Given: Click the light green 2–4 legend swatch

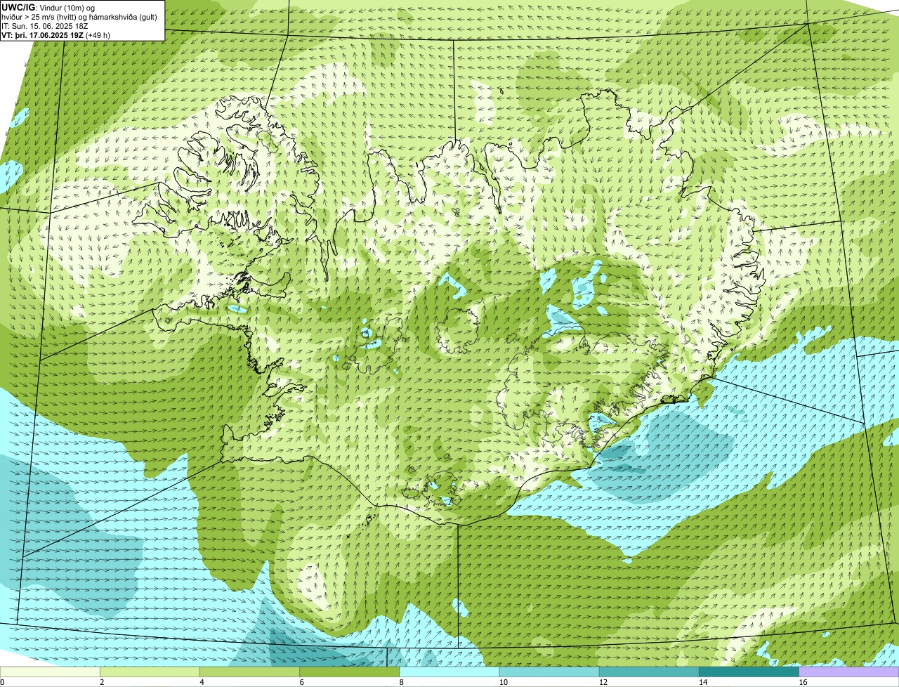Looking at the screenshot, I should 150,672.
